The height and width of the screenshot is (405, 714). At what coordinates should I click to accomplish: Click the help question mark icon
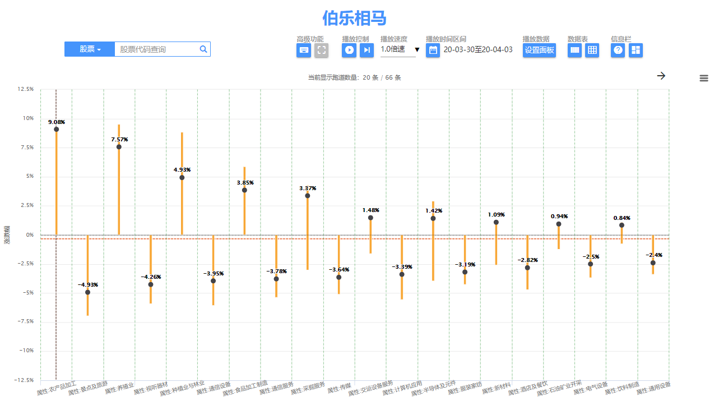coord(618,50)
